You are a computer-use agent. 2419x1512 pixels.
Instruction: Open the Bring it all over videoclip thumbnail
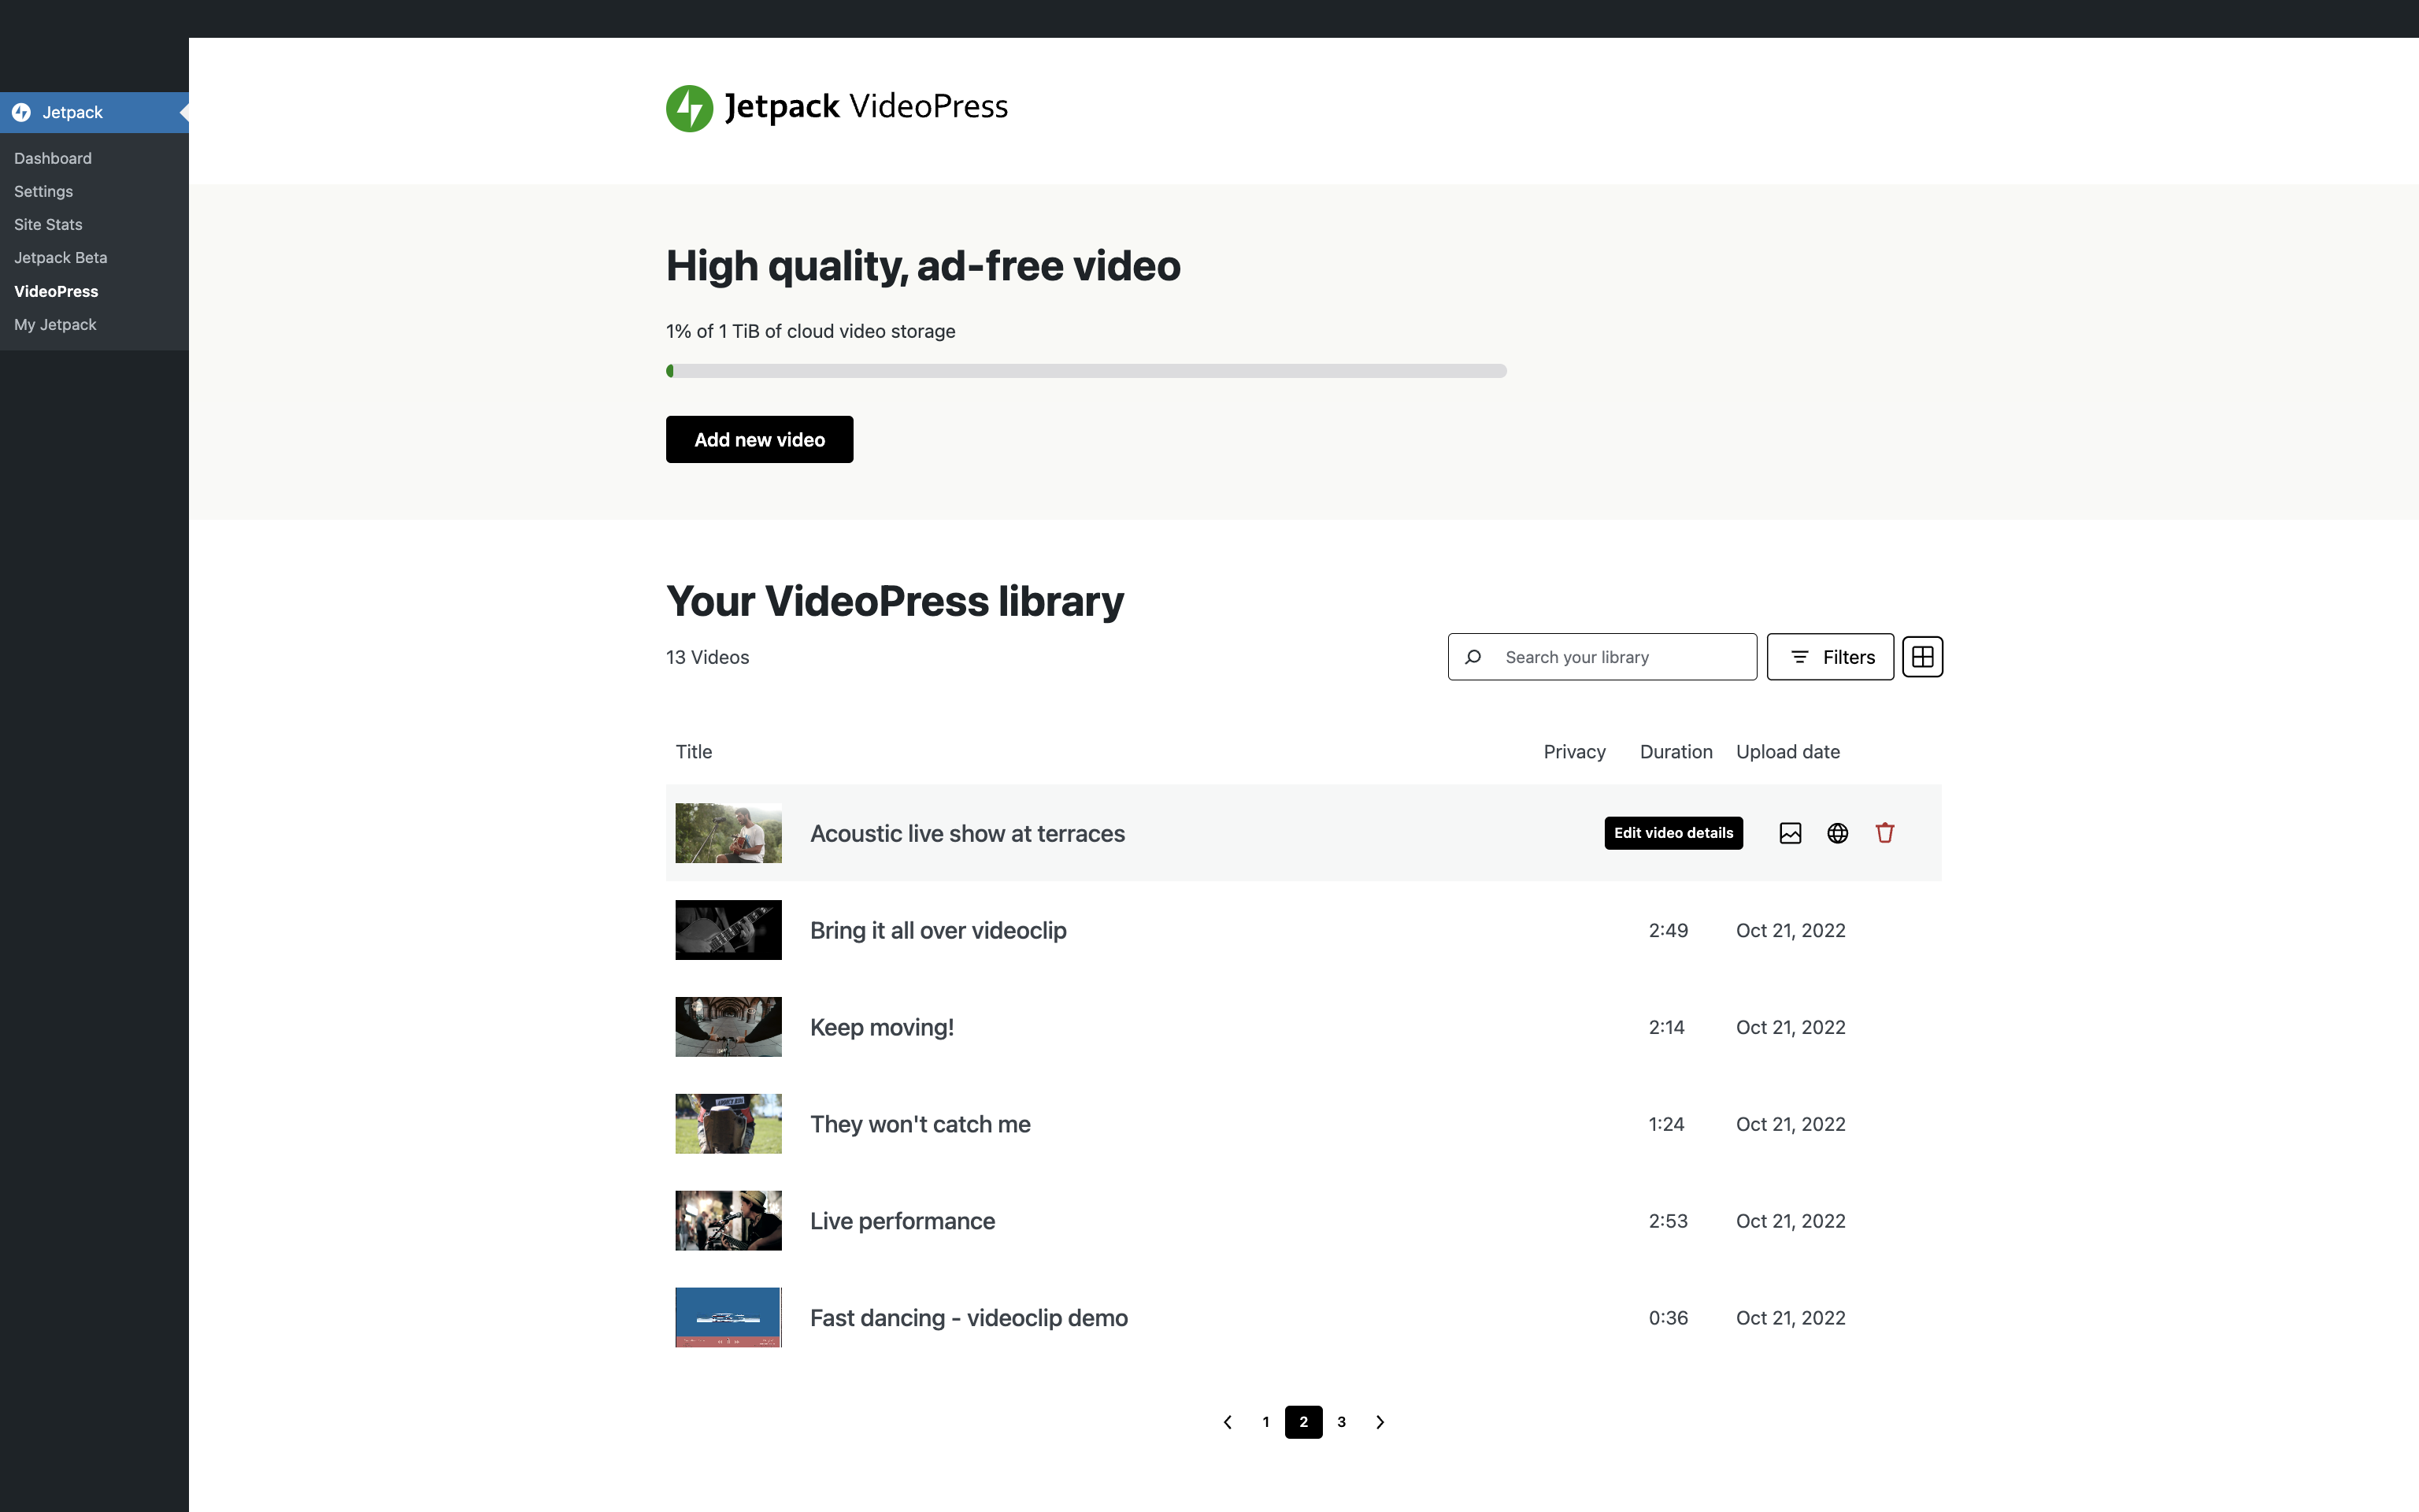pos(728,930)
